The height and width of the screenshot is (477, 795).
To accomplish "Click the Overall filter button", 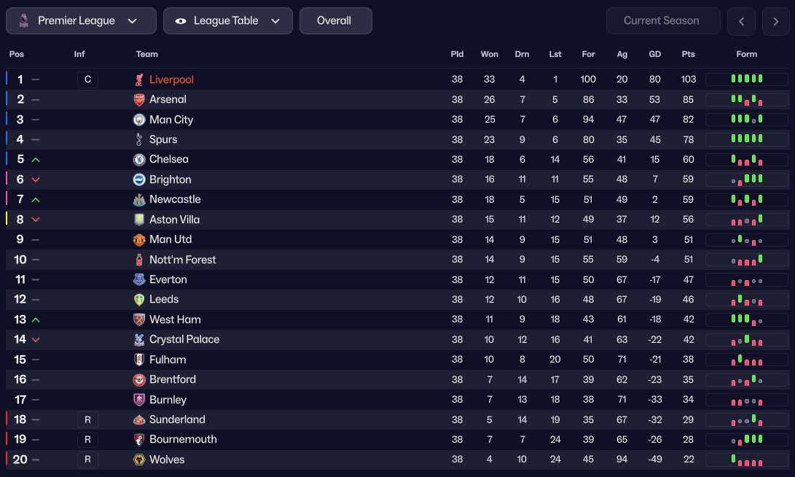I will tap(335, 20).
